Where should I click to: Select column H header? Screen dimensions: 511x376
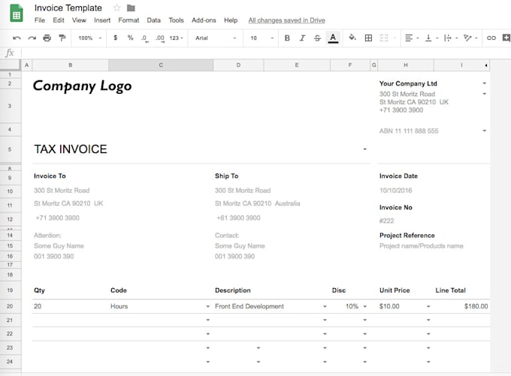pos(406,65)
